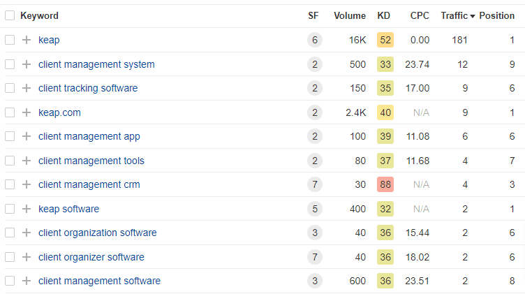Click plus icon beside 'client organizer software'

click(x=27, y=257)
